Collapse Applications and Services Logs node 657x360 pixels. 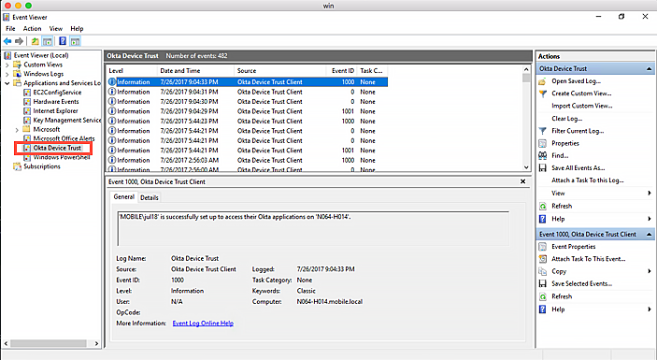(7, 83)
